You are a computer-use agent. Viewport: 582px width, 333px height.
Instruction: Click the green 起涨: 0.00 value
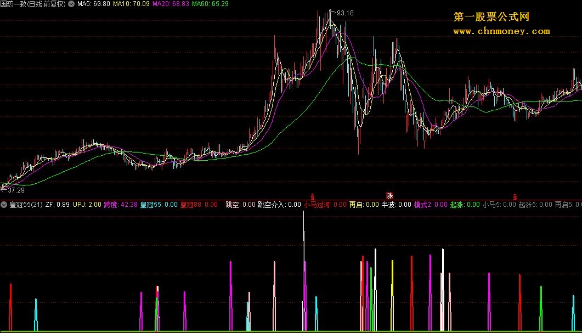(465, 205)
